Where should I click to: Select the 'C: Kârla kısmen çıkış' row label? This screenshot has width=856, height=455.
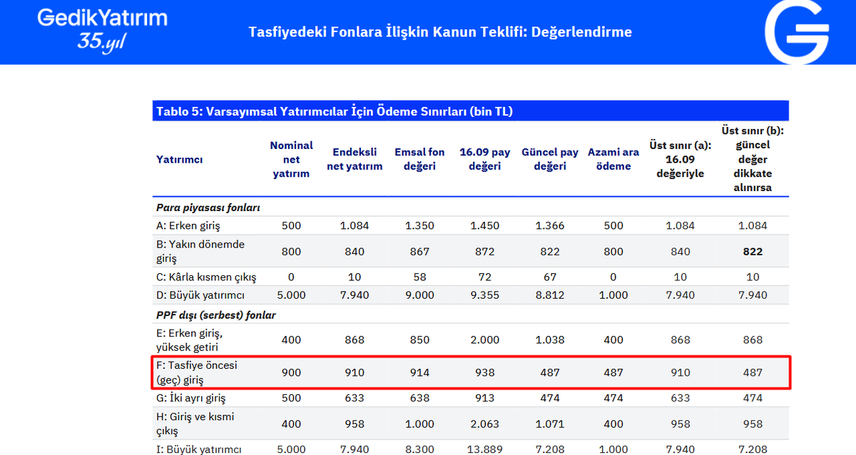pyautogui.click(x=206, y=277)
